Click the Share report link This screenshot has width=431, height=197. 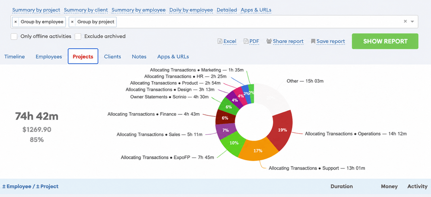288,42
